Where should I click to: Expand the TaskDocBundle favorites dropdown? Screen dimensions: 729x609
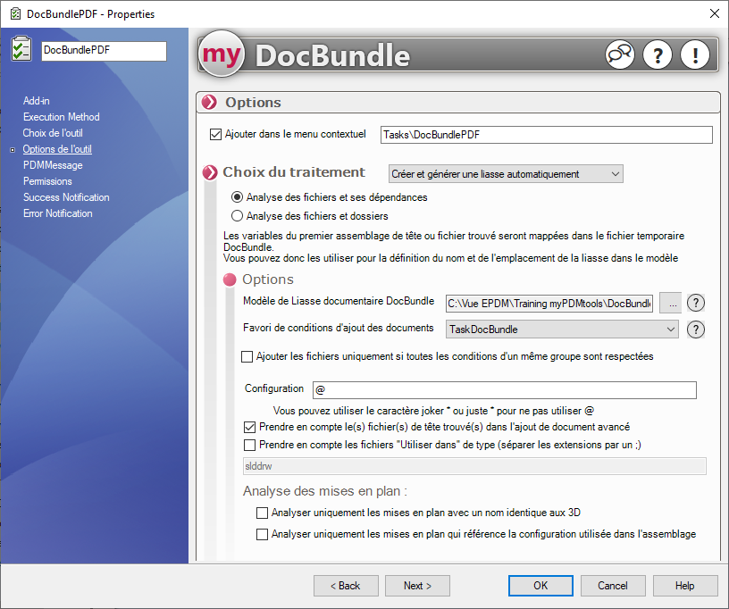pos(562,330)
